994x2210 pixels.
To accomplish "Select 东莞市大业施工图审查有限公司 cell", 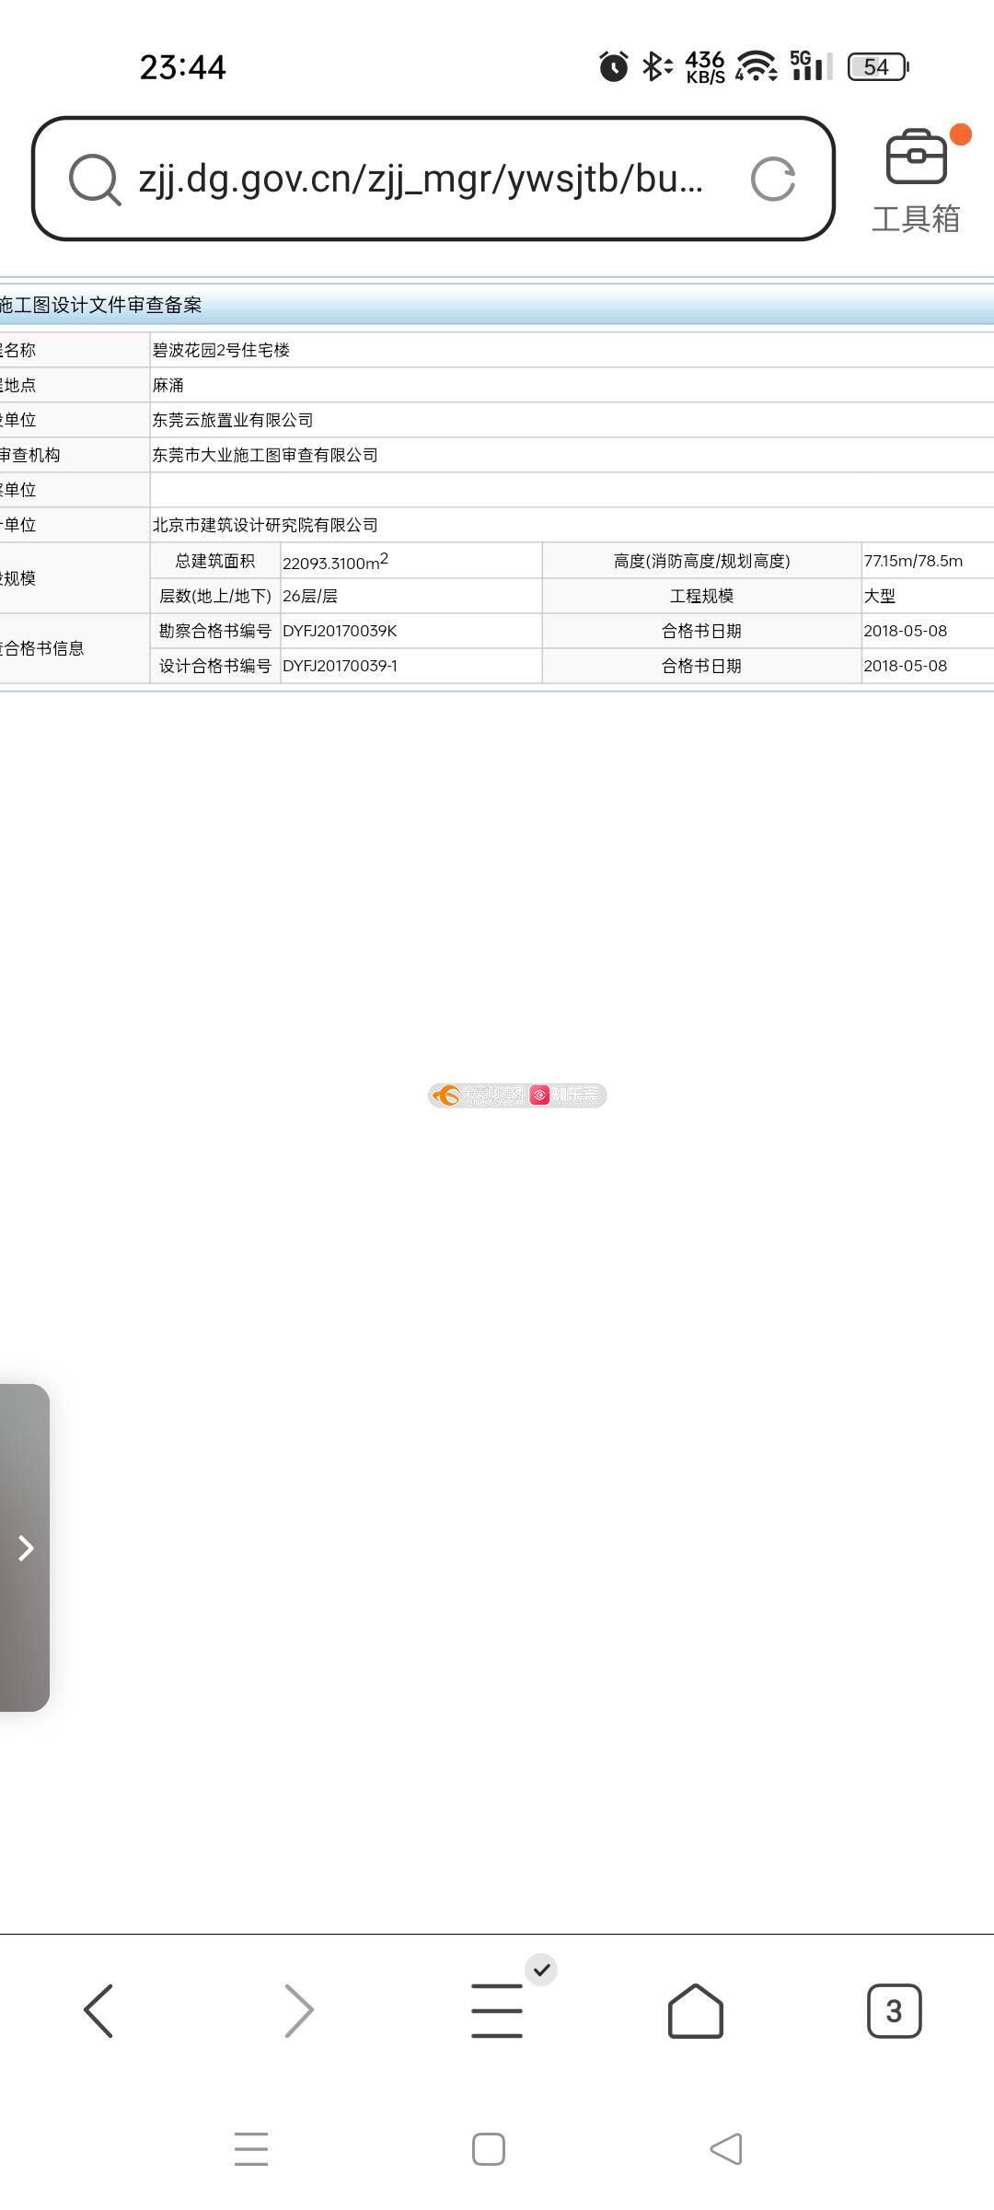I will (265, 455).
